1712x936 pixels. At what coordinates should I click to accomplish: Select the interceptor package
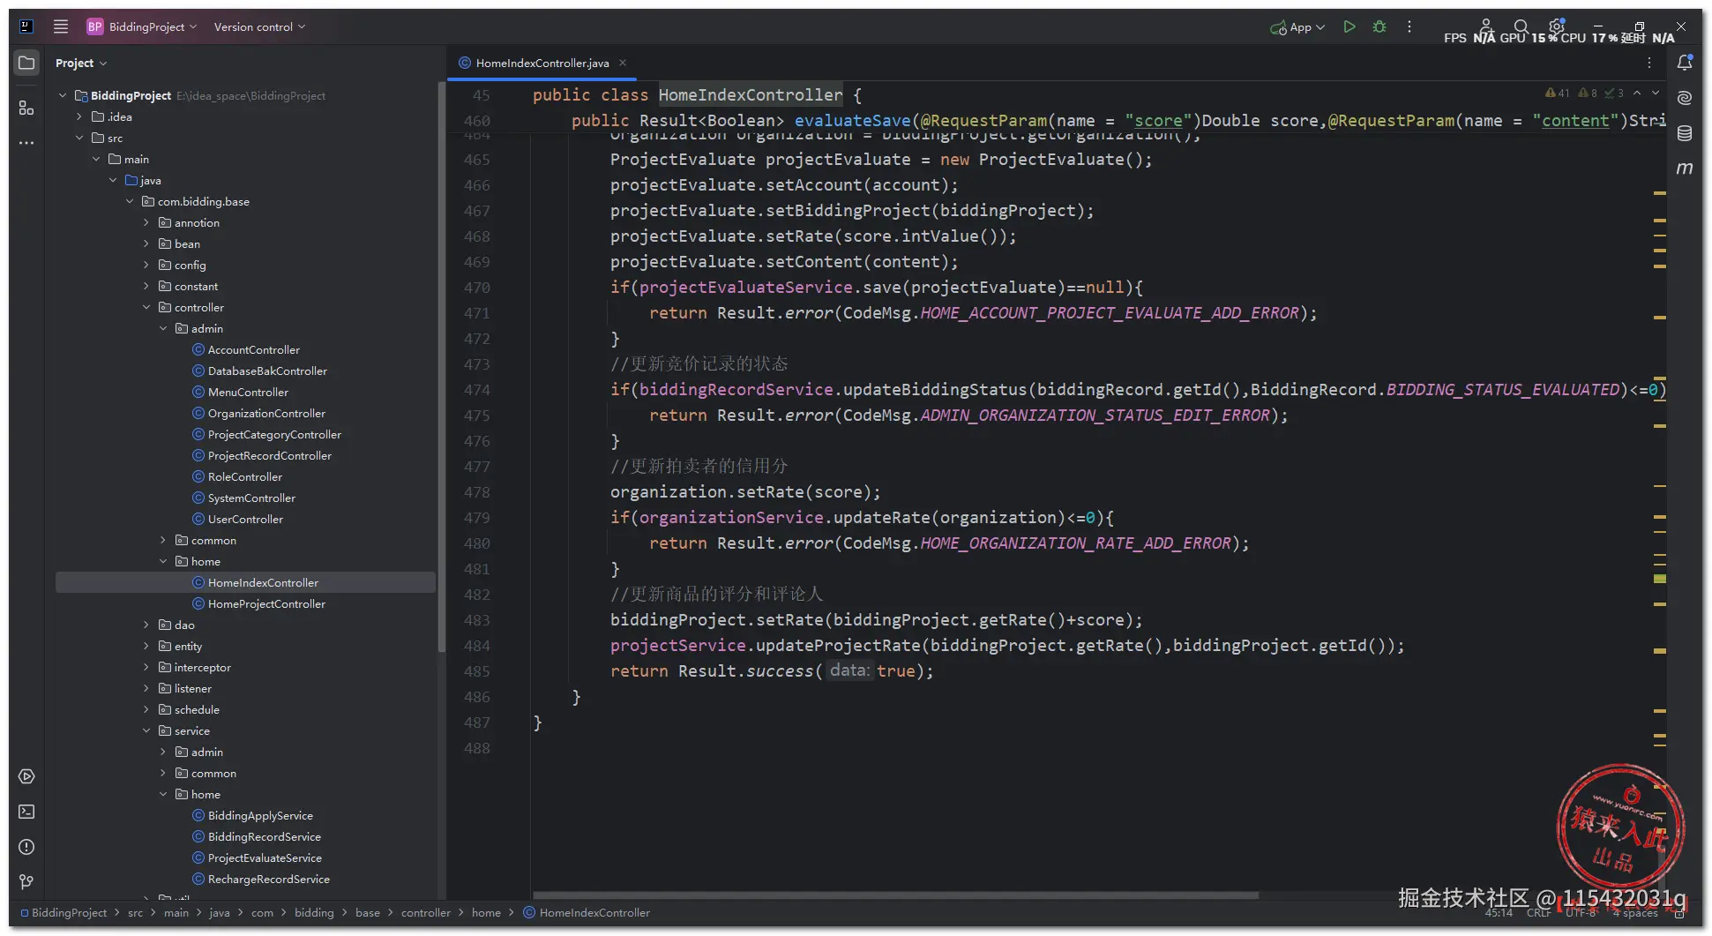pos(202,667)
